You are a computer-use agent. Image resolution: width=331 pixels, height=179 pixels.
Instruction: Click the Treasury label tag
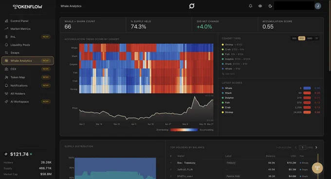231,163
